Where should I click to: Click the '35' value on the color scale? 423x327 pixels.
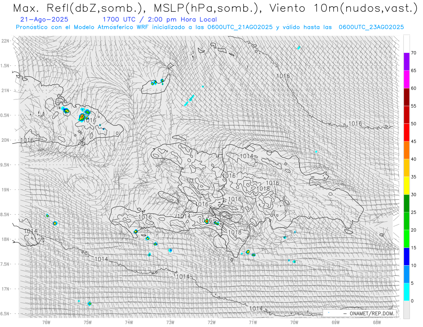pos(413,177)
